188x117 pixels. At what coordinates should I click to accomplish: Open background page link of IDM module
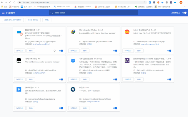[89, 44]
